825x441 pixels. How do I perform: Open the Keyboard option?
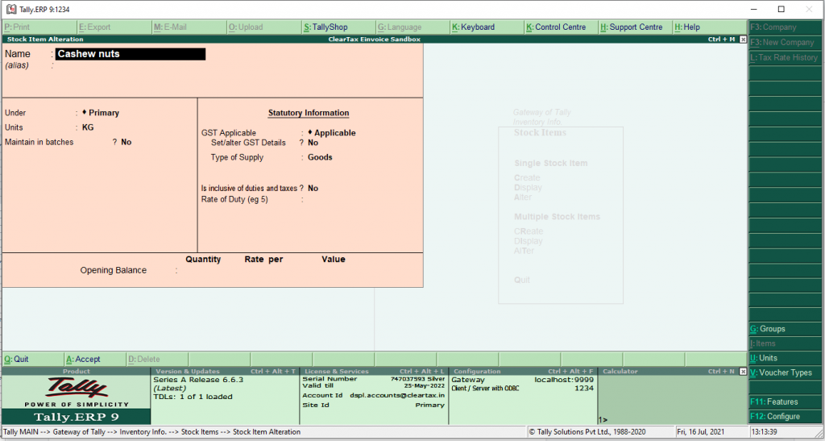coord(474,27)
